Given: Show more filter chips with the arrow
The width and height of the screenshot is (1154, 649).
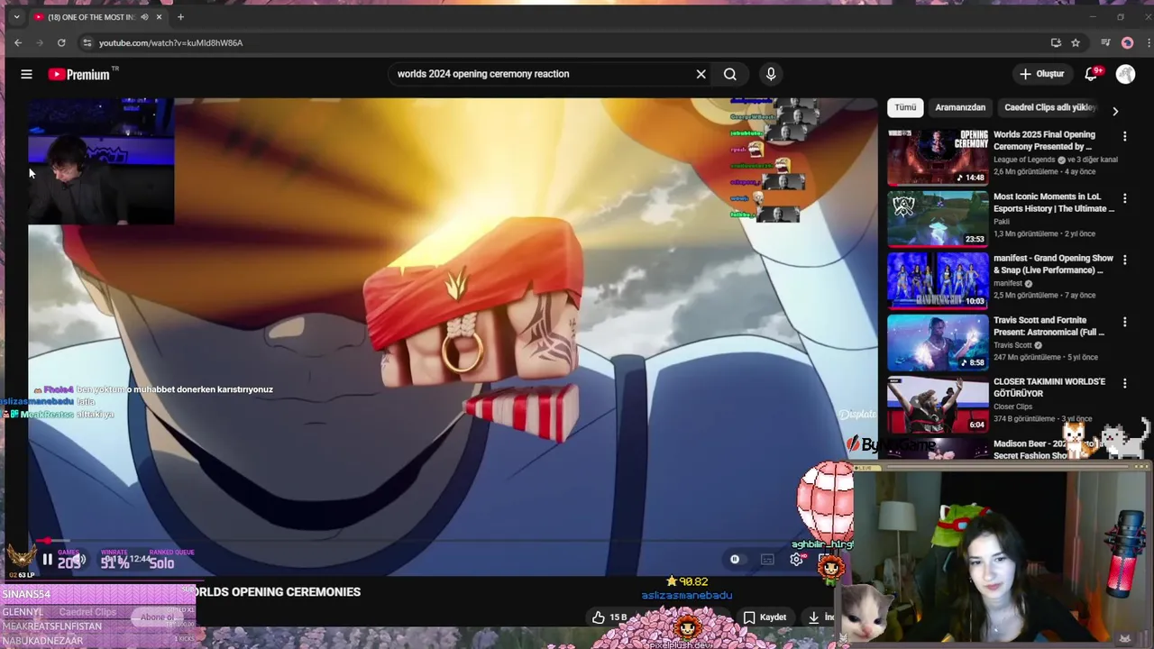Looking at the screenshot, I should click(1115, 111).
